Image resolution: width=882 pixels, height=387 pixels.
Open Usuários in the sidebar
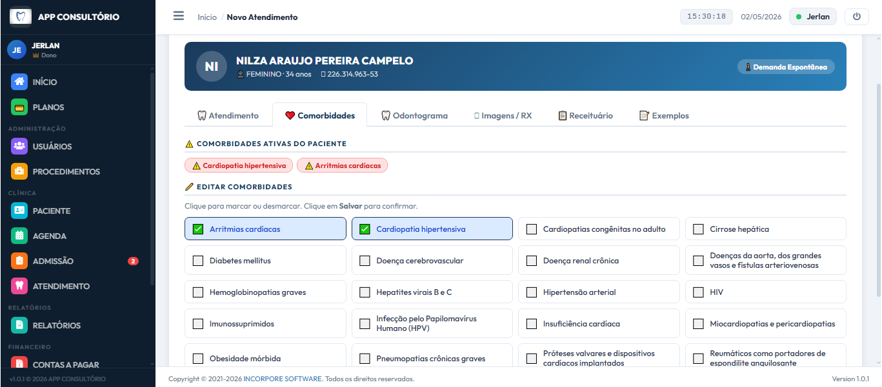[77, 146]
